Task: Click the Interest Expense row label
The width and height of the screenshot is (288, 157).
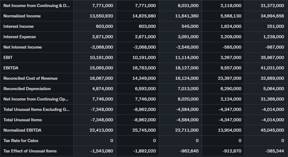Action: tap(20, 37)
